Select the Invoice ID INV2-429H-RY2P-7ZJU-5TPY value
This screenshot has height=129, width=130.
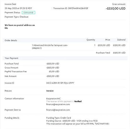pos(60,83)
